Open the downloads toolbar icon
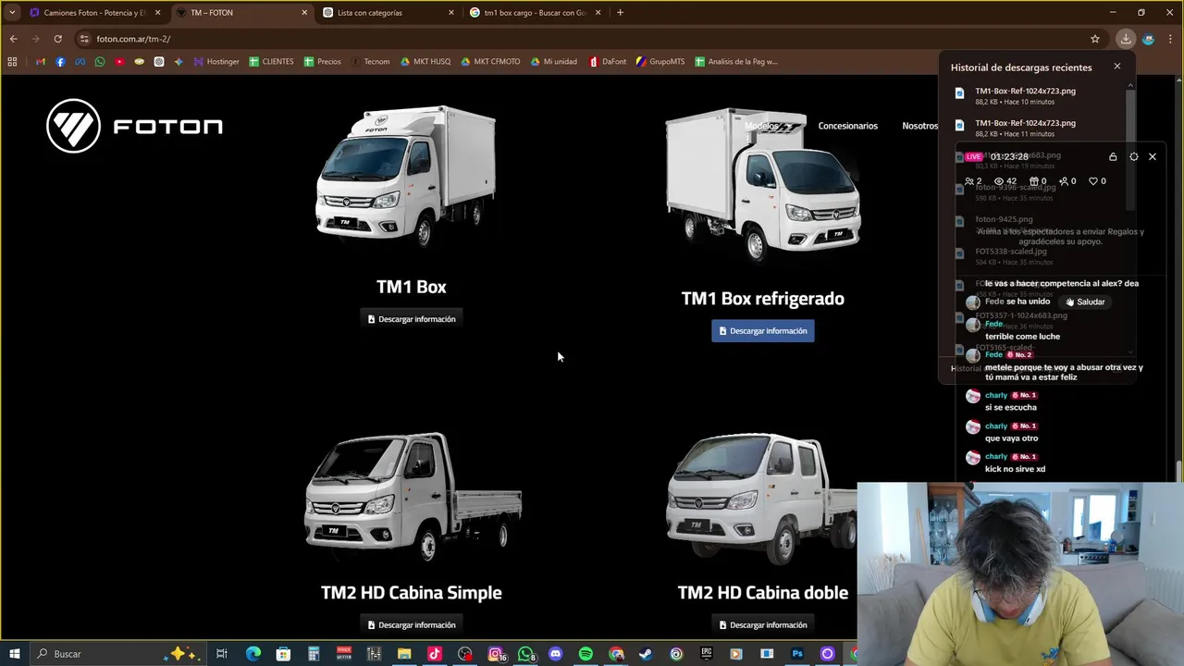 coord(1126,39)
